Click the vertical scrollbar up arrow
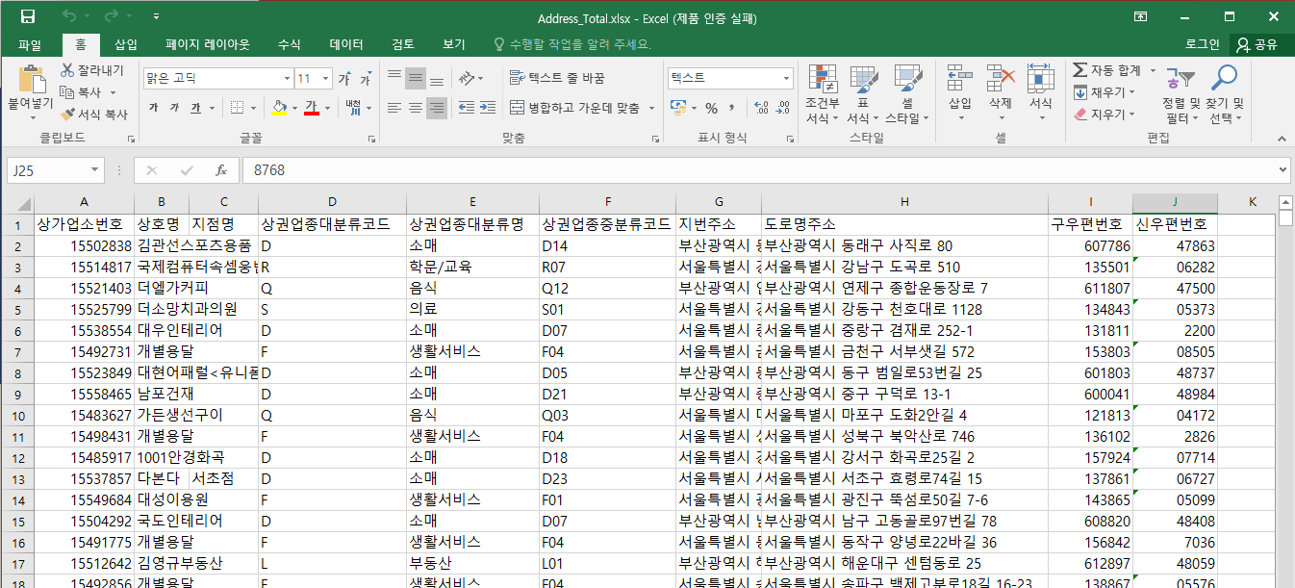 pos(1285,202)
